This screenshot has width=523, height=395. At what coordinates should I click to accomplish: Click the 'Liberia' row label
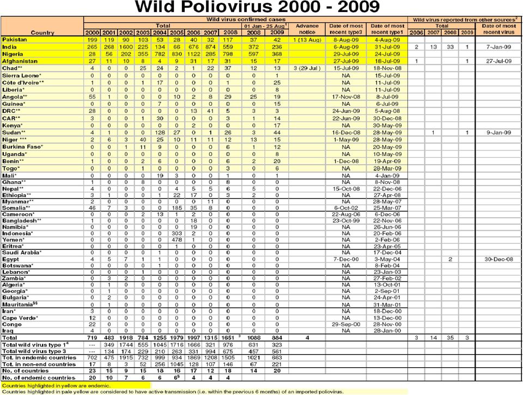tap(13, 90)
